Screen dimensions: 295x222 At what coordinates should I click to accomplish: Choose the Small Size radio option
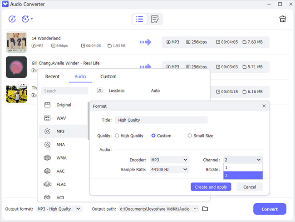point(190,136)
